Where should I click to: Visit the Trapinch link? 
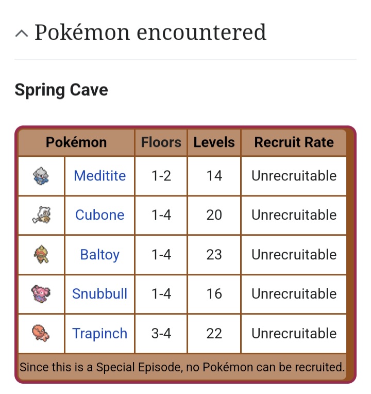(x=99, y=334)
